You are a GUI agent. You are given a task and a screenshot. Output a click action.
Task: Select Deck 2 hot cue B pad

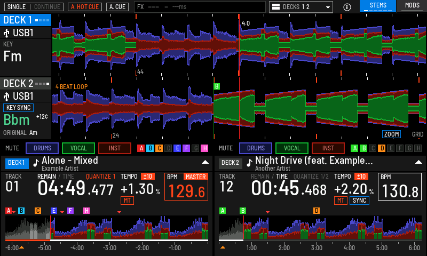363,148
